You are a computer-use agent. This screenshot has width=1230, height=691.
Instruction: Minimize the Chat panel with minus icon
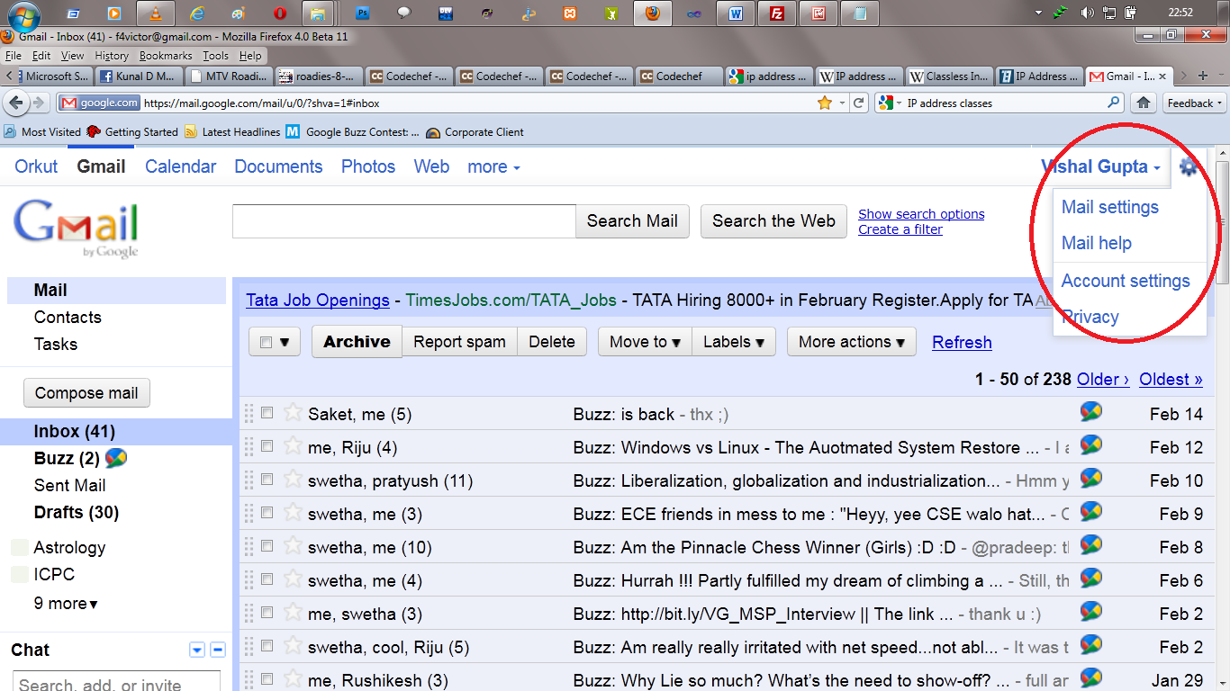[x=217, y=651]
